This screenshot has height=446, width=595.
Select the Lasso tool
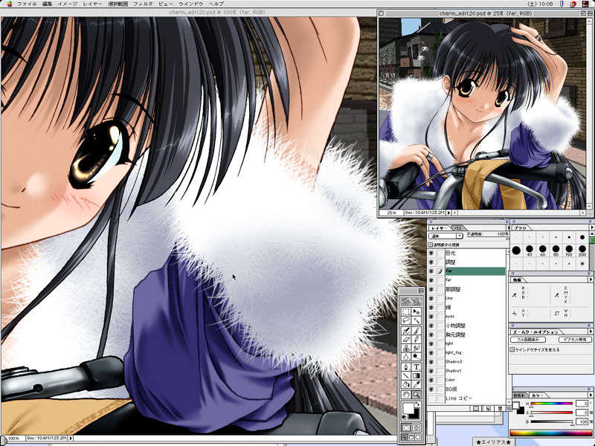click(x=406, y=321)
